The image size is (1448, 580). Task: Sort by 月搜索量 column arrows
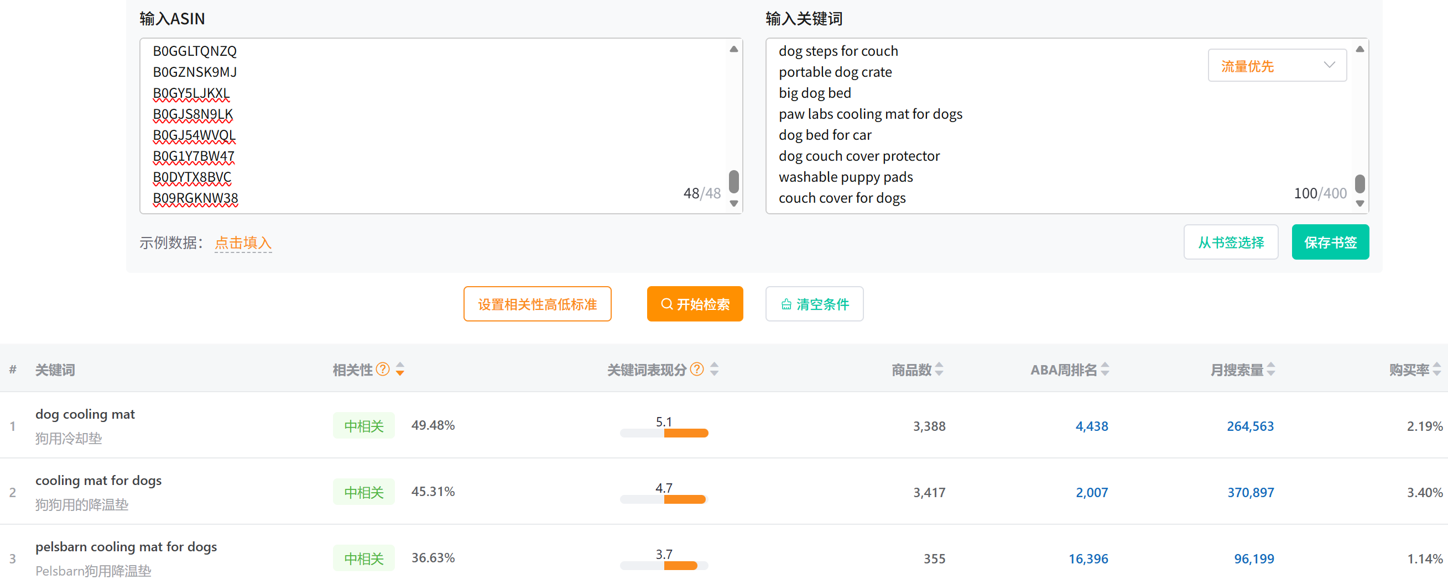pos(1271,369)
